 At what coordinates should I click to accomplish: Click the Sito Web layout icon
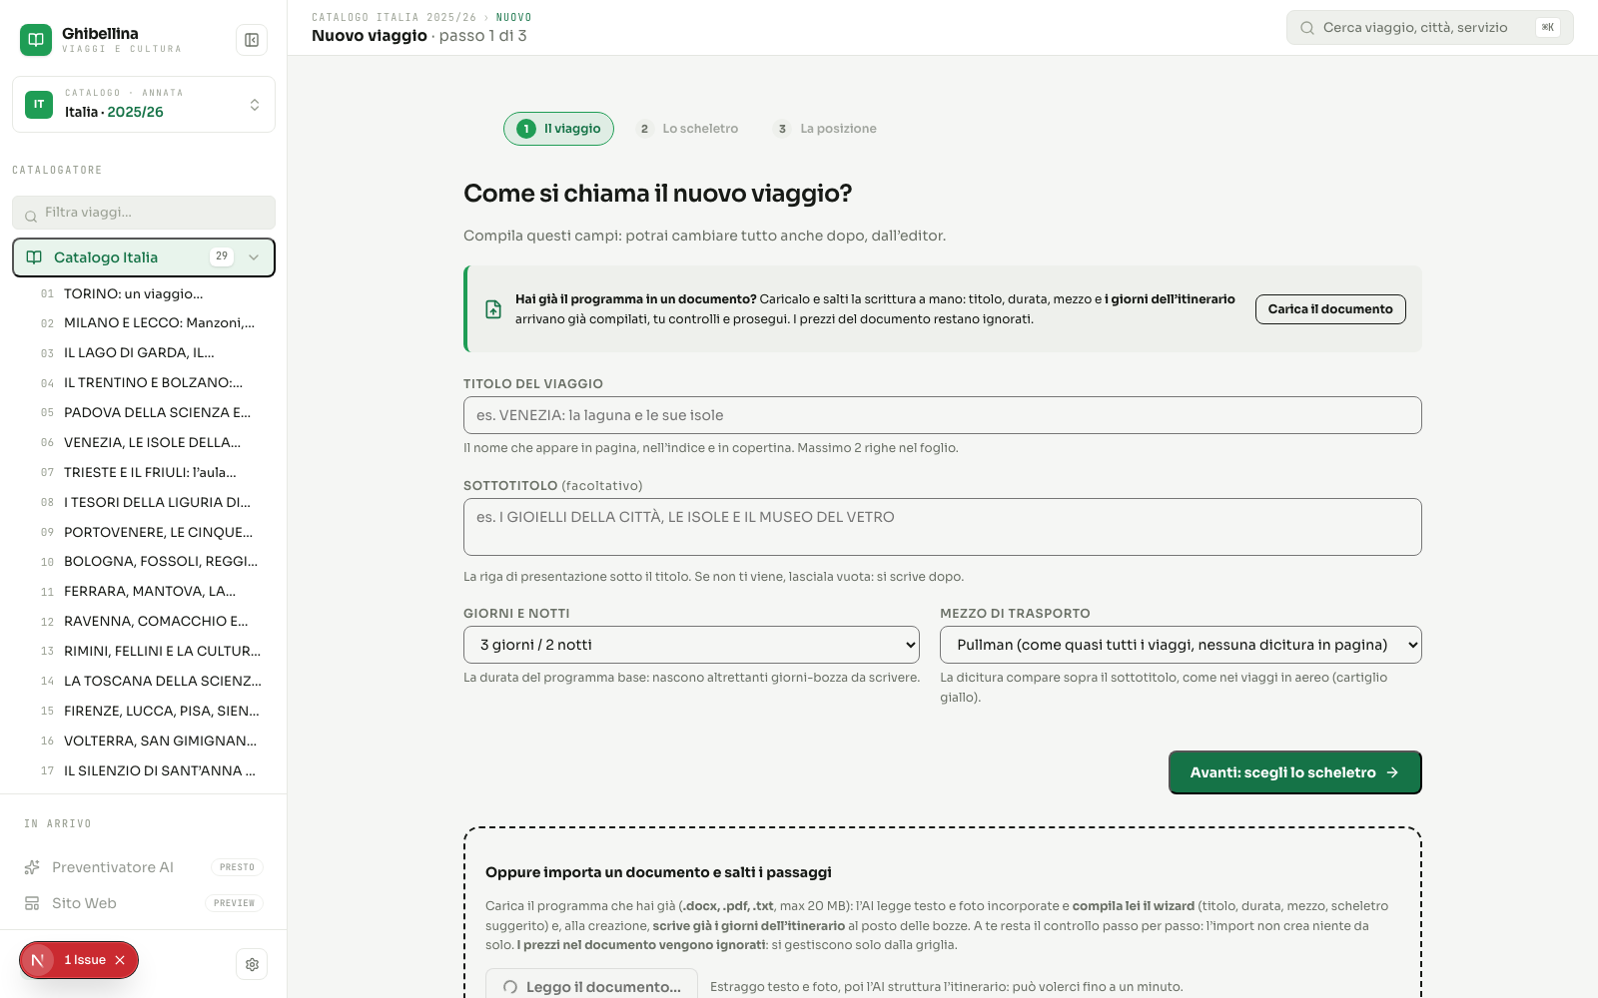click(x=32, y=903)
